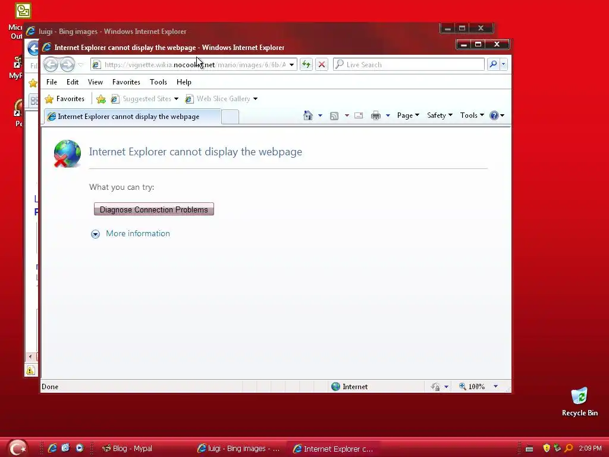609x457 pixels.
Task: Open the Edit menu
Action: tap(73, 82)
